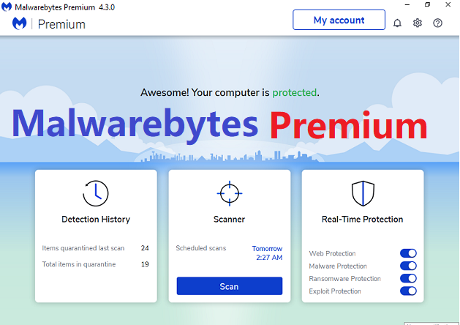Switch off Exploit Protection toggle
The width and height of the screenshot is (460, 325).
coord(408,291)
